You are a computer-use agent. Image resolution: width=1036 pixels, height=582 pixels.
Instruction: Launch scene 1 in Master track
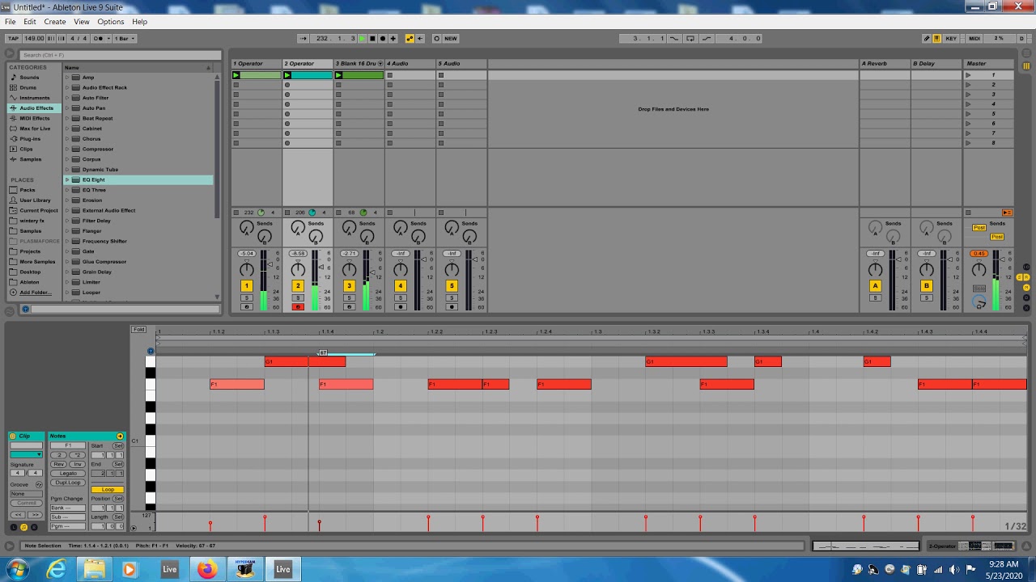pos(968,75)
